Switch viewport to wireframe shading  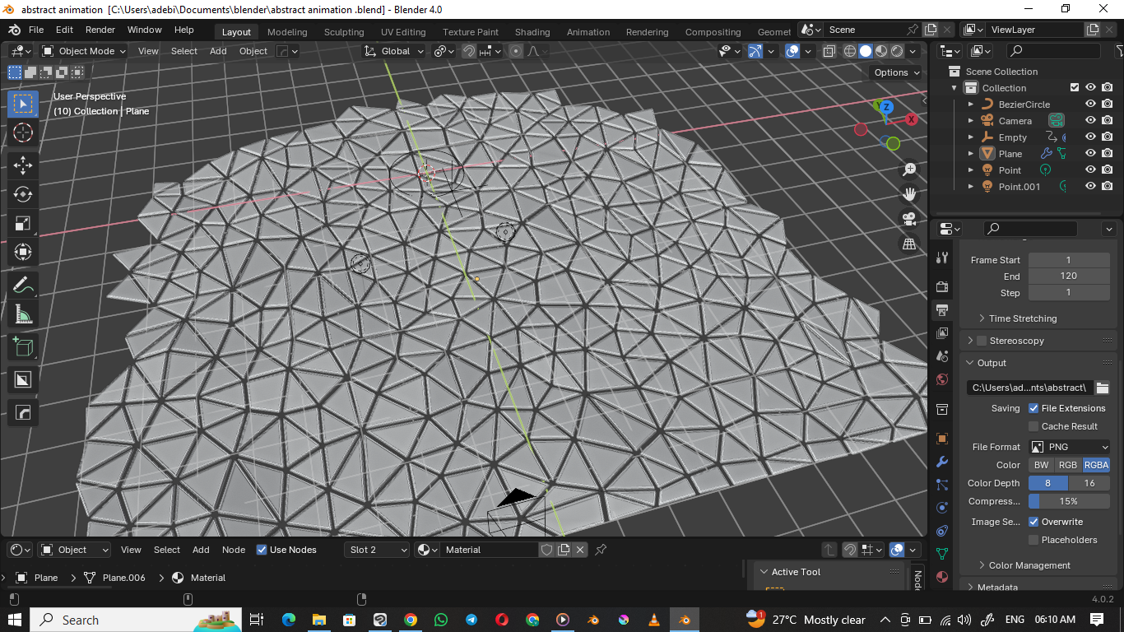[850, 51]
